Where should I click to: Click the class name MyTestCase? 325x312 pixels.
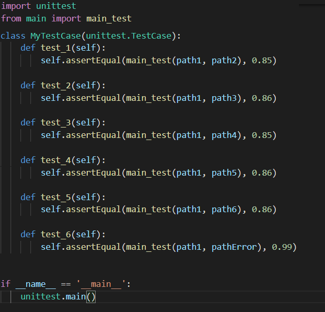pos(55,36)
